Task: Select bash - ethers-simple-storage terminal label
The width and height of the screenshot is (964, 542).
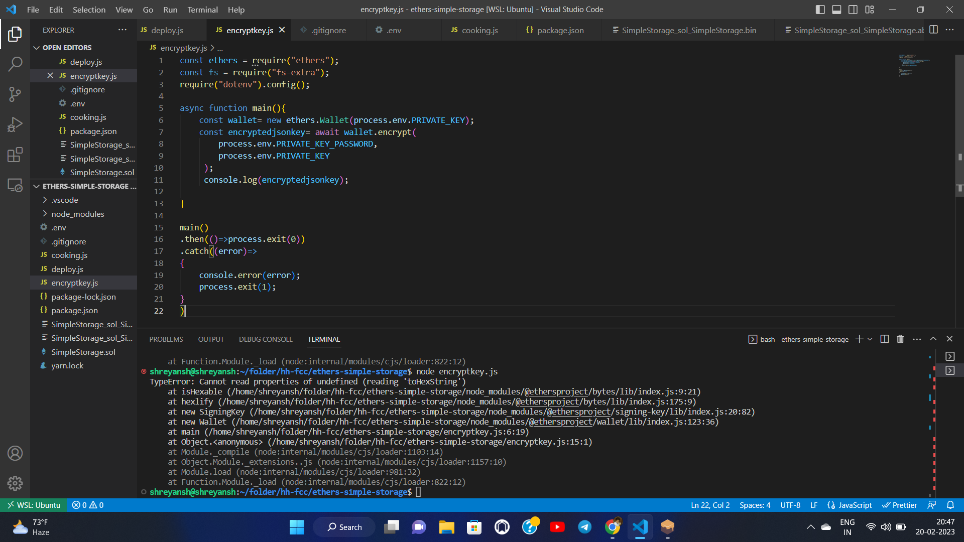Action: (798, 339)
